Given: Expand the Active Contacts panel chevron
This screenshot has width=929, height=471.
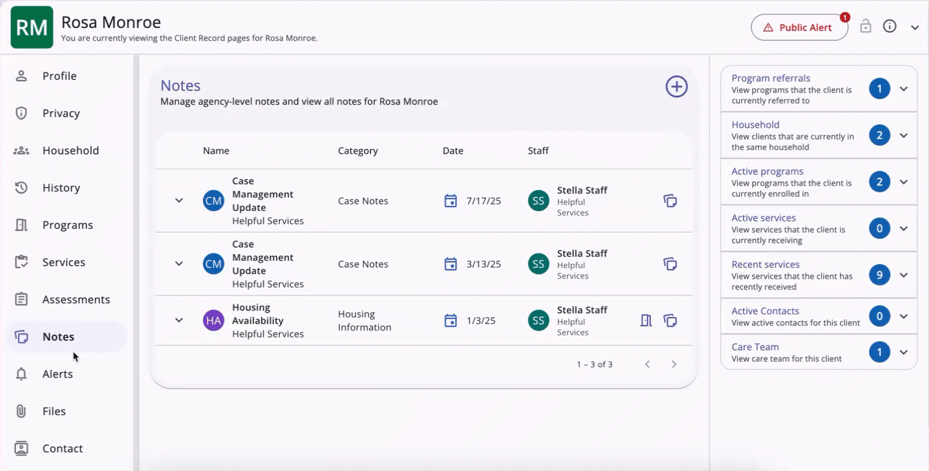Looking at the screenshot, I should (x=904, y=316).
